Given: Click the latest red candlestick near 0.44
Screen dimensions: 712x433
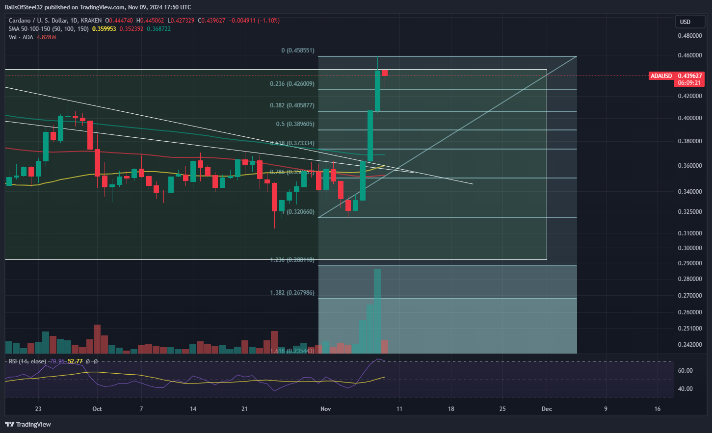Looking at the screenshot, I should click(385, 74).
